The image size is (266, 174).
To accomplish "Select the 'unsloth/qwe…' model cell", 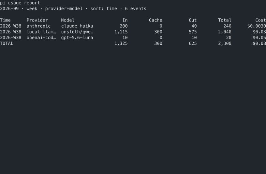I will click(77, 32).
